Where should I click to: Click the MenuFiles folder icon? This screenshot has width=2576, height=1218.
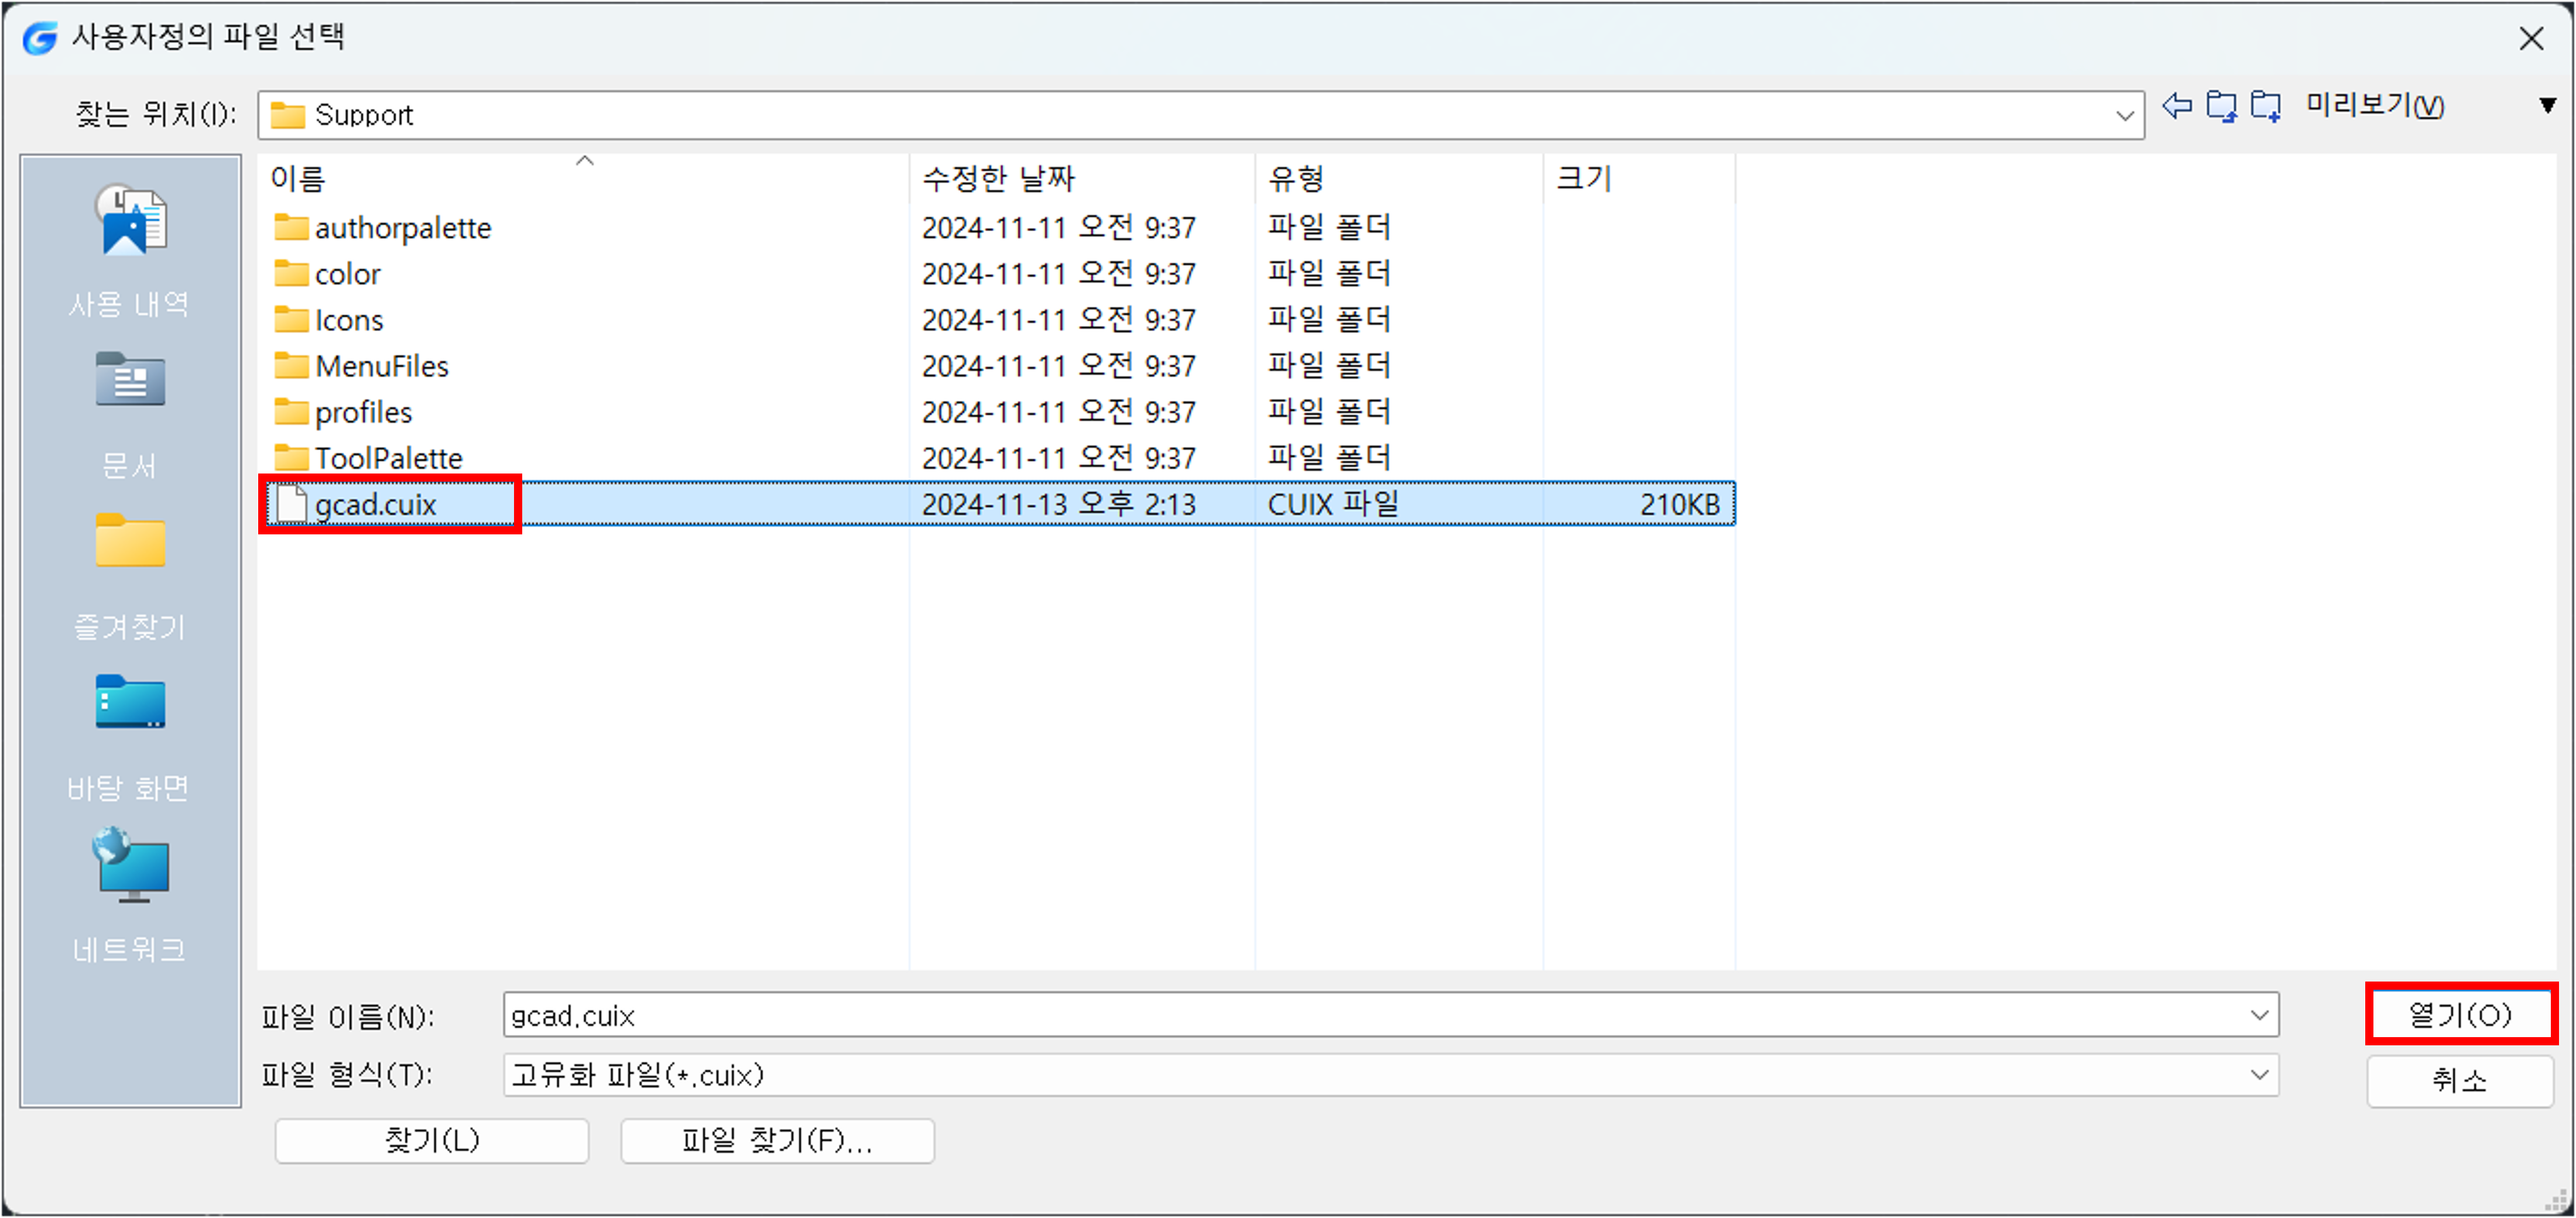[x=291, y=366]
